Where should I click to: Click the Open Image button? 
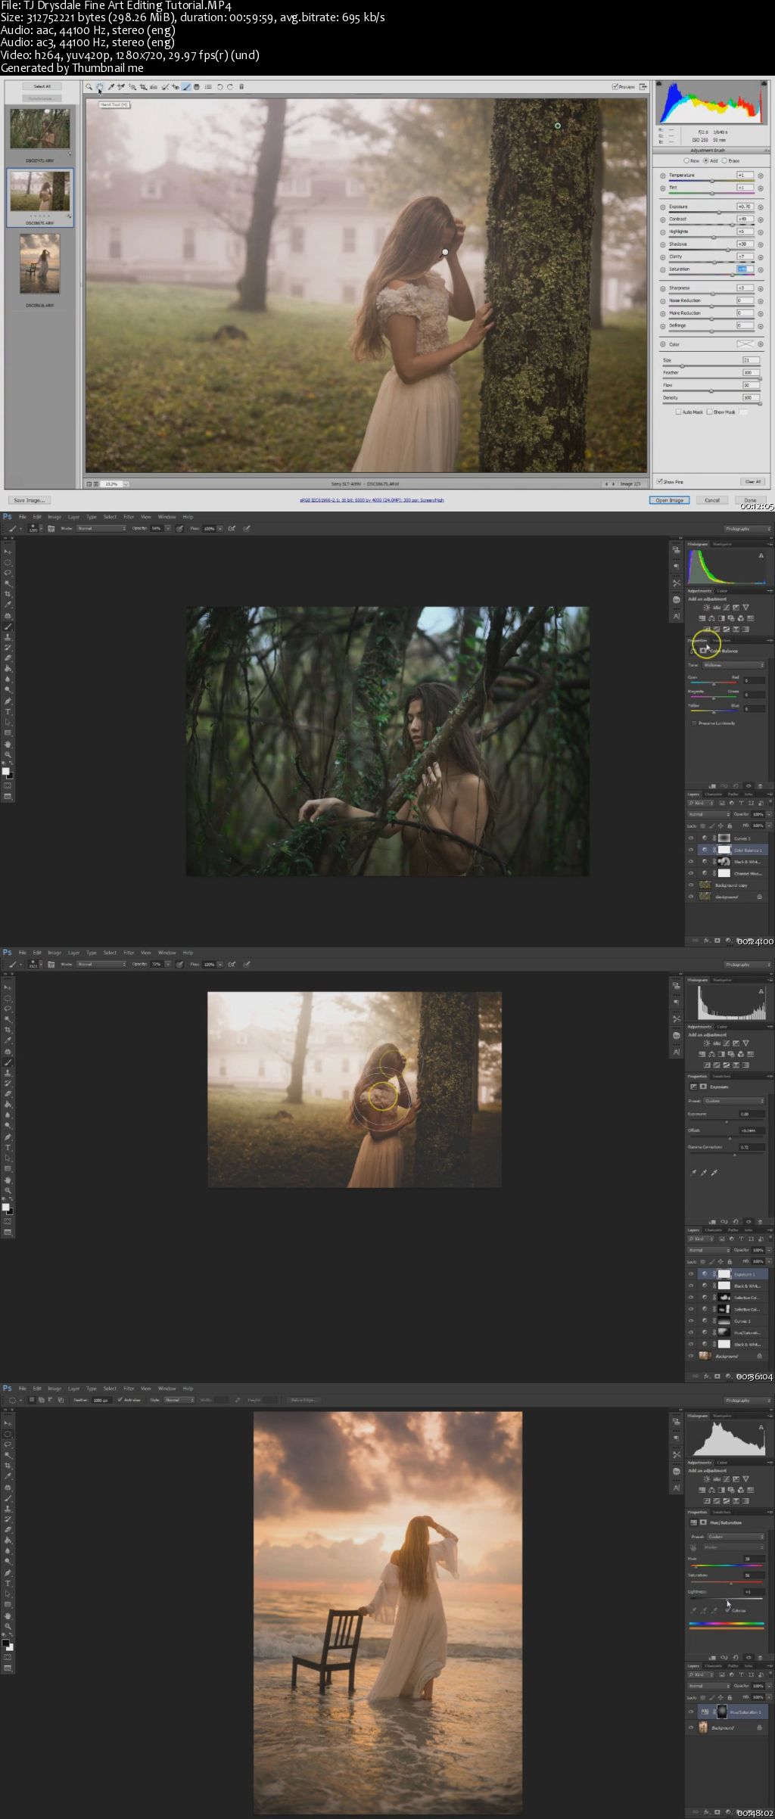pyautogui.click(x=669, y=500)
